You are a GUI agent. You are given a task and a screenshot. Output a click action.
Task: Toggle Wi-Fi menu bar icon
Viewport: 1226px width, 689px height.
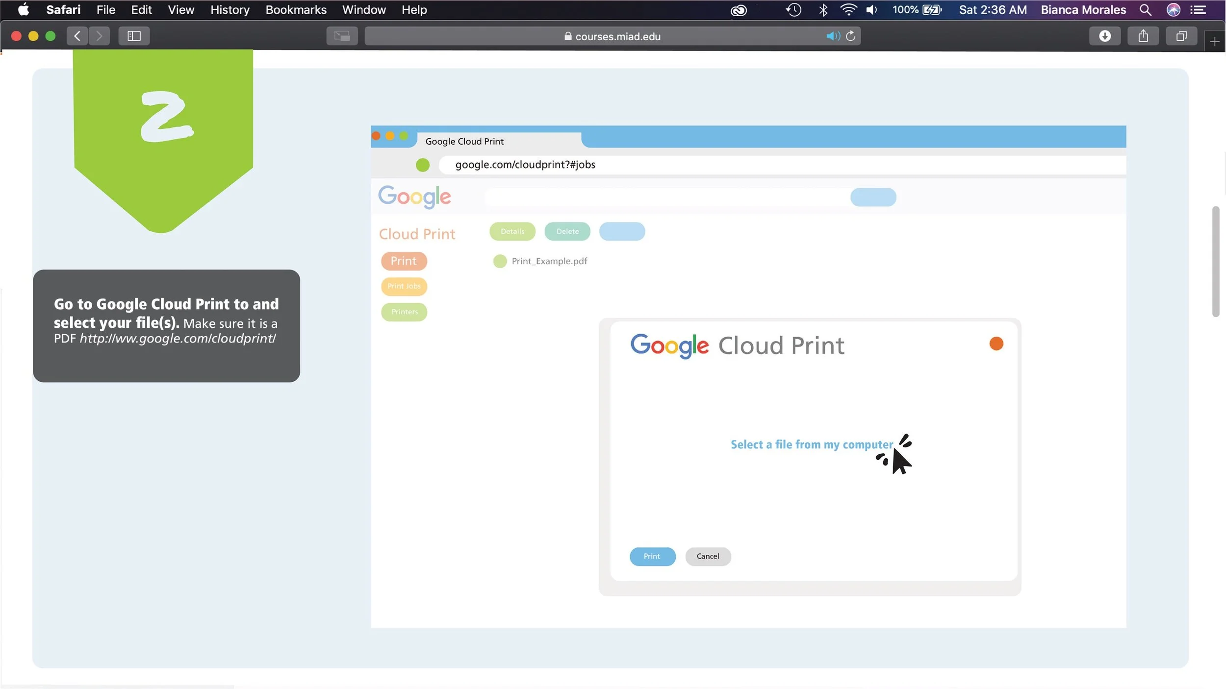(x=848, y=10)
